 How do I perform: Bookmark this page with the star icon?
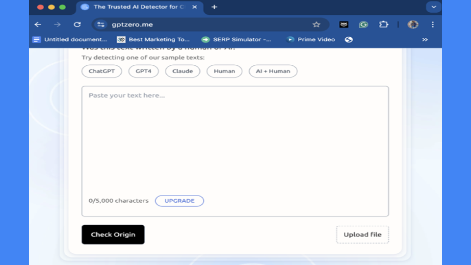[x=316, y=25]
